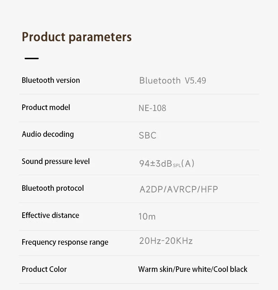The width and height of the screenshot is (278, 290).
Task: Select the Audio decoding label
Action: pyautogui.click(x=48, y=134)
